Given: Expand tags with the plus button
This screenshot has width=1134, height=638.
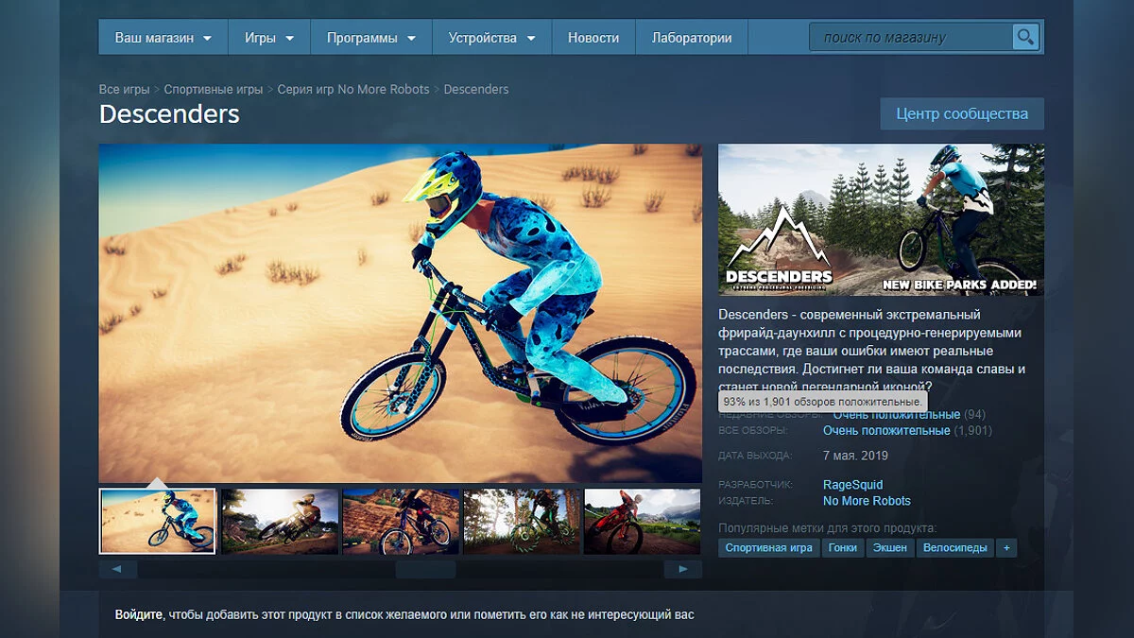Looking at the screenshot, I should [x=1006, y=547].
